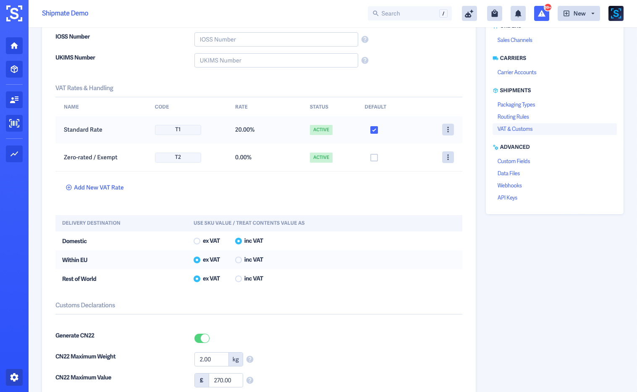This screenshot has width=637, height=392.
Task: Go to Carrier Accounts settings
Action: click(517, 73)
